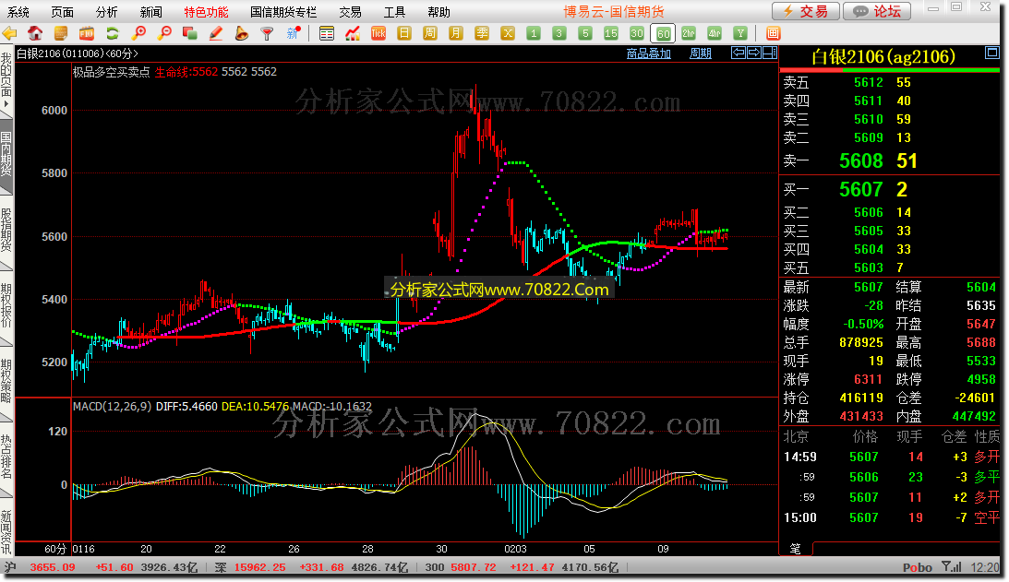The image size is (1009, 582).
Task: Click the 沪 index 3655.09 in status bar
Action: [52, 567]
